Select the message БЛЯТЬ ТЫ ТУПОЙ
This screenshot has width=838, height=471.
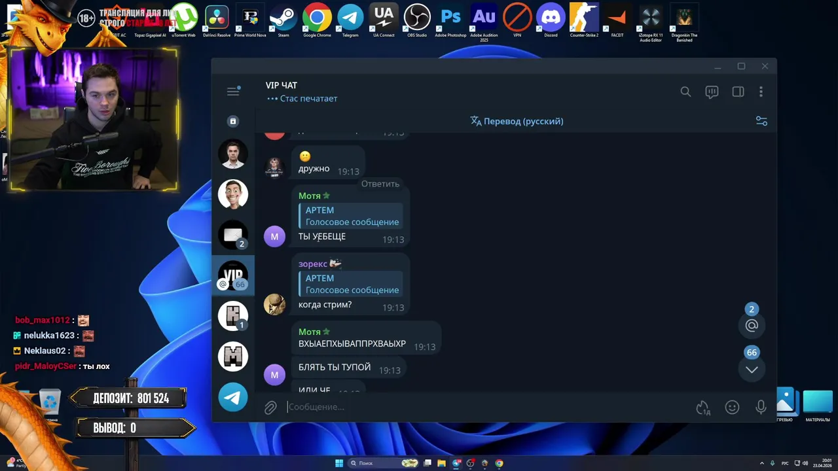335,368
